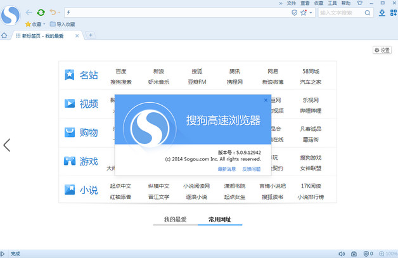Switch to the 我的最爱 tab
Image resolution: width=398 pixels, height=258 pixels.
pos(176,219)
